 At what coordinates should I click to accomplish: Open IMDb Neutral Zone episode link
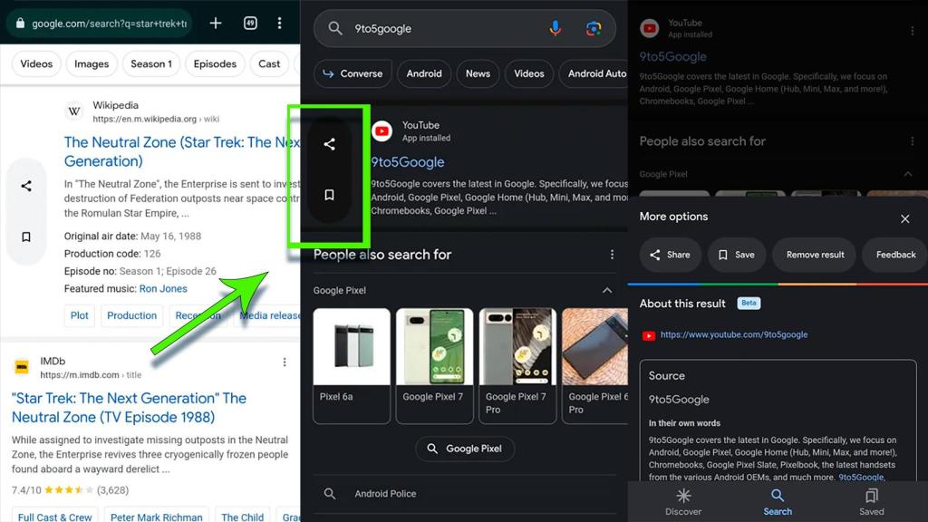(x=129, y=407)
